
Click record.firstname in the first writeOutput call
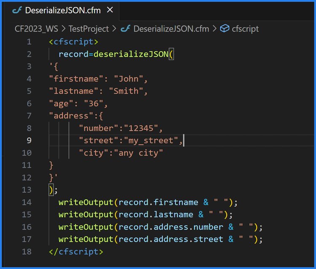pyautogui.click(x=158, y=202)
